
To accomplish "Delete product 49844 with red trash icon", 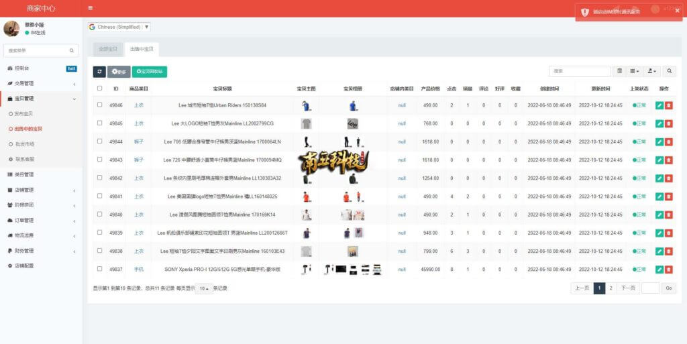I will 669,141.
